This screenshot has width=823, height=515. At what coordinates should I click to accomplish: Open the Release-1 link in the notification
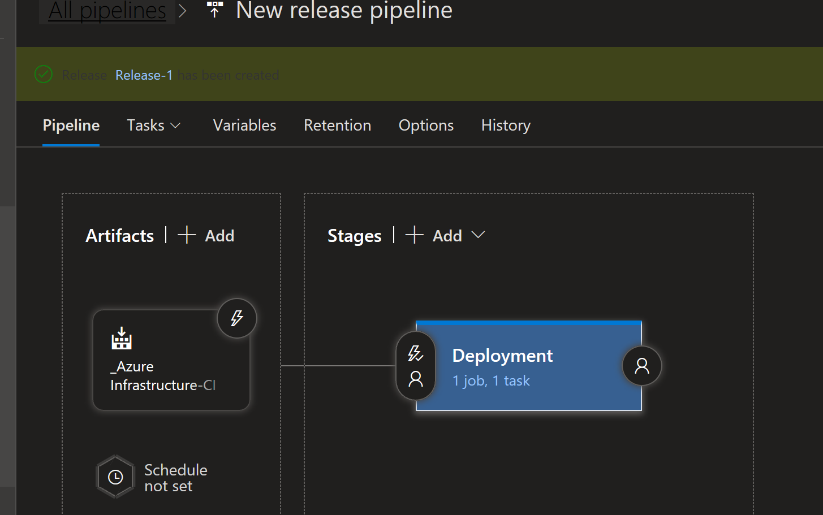click(144, 75)
